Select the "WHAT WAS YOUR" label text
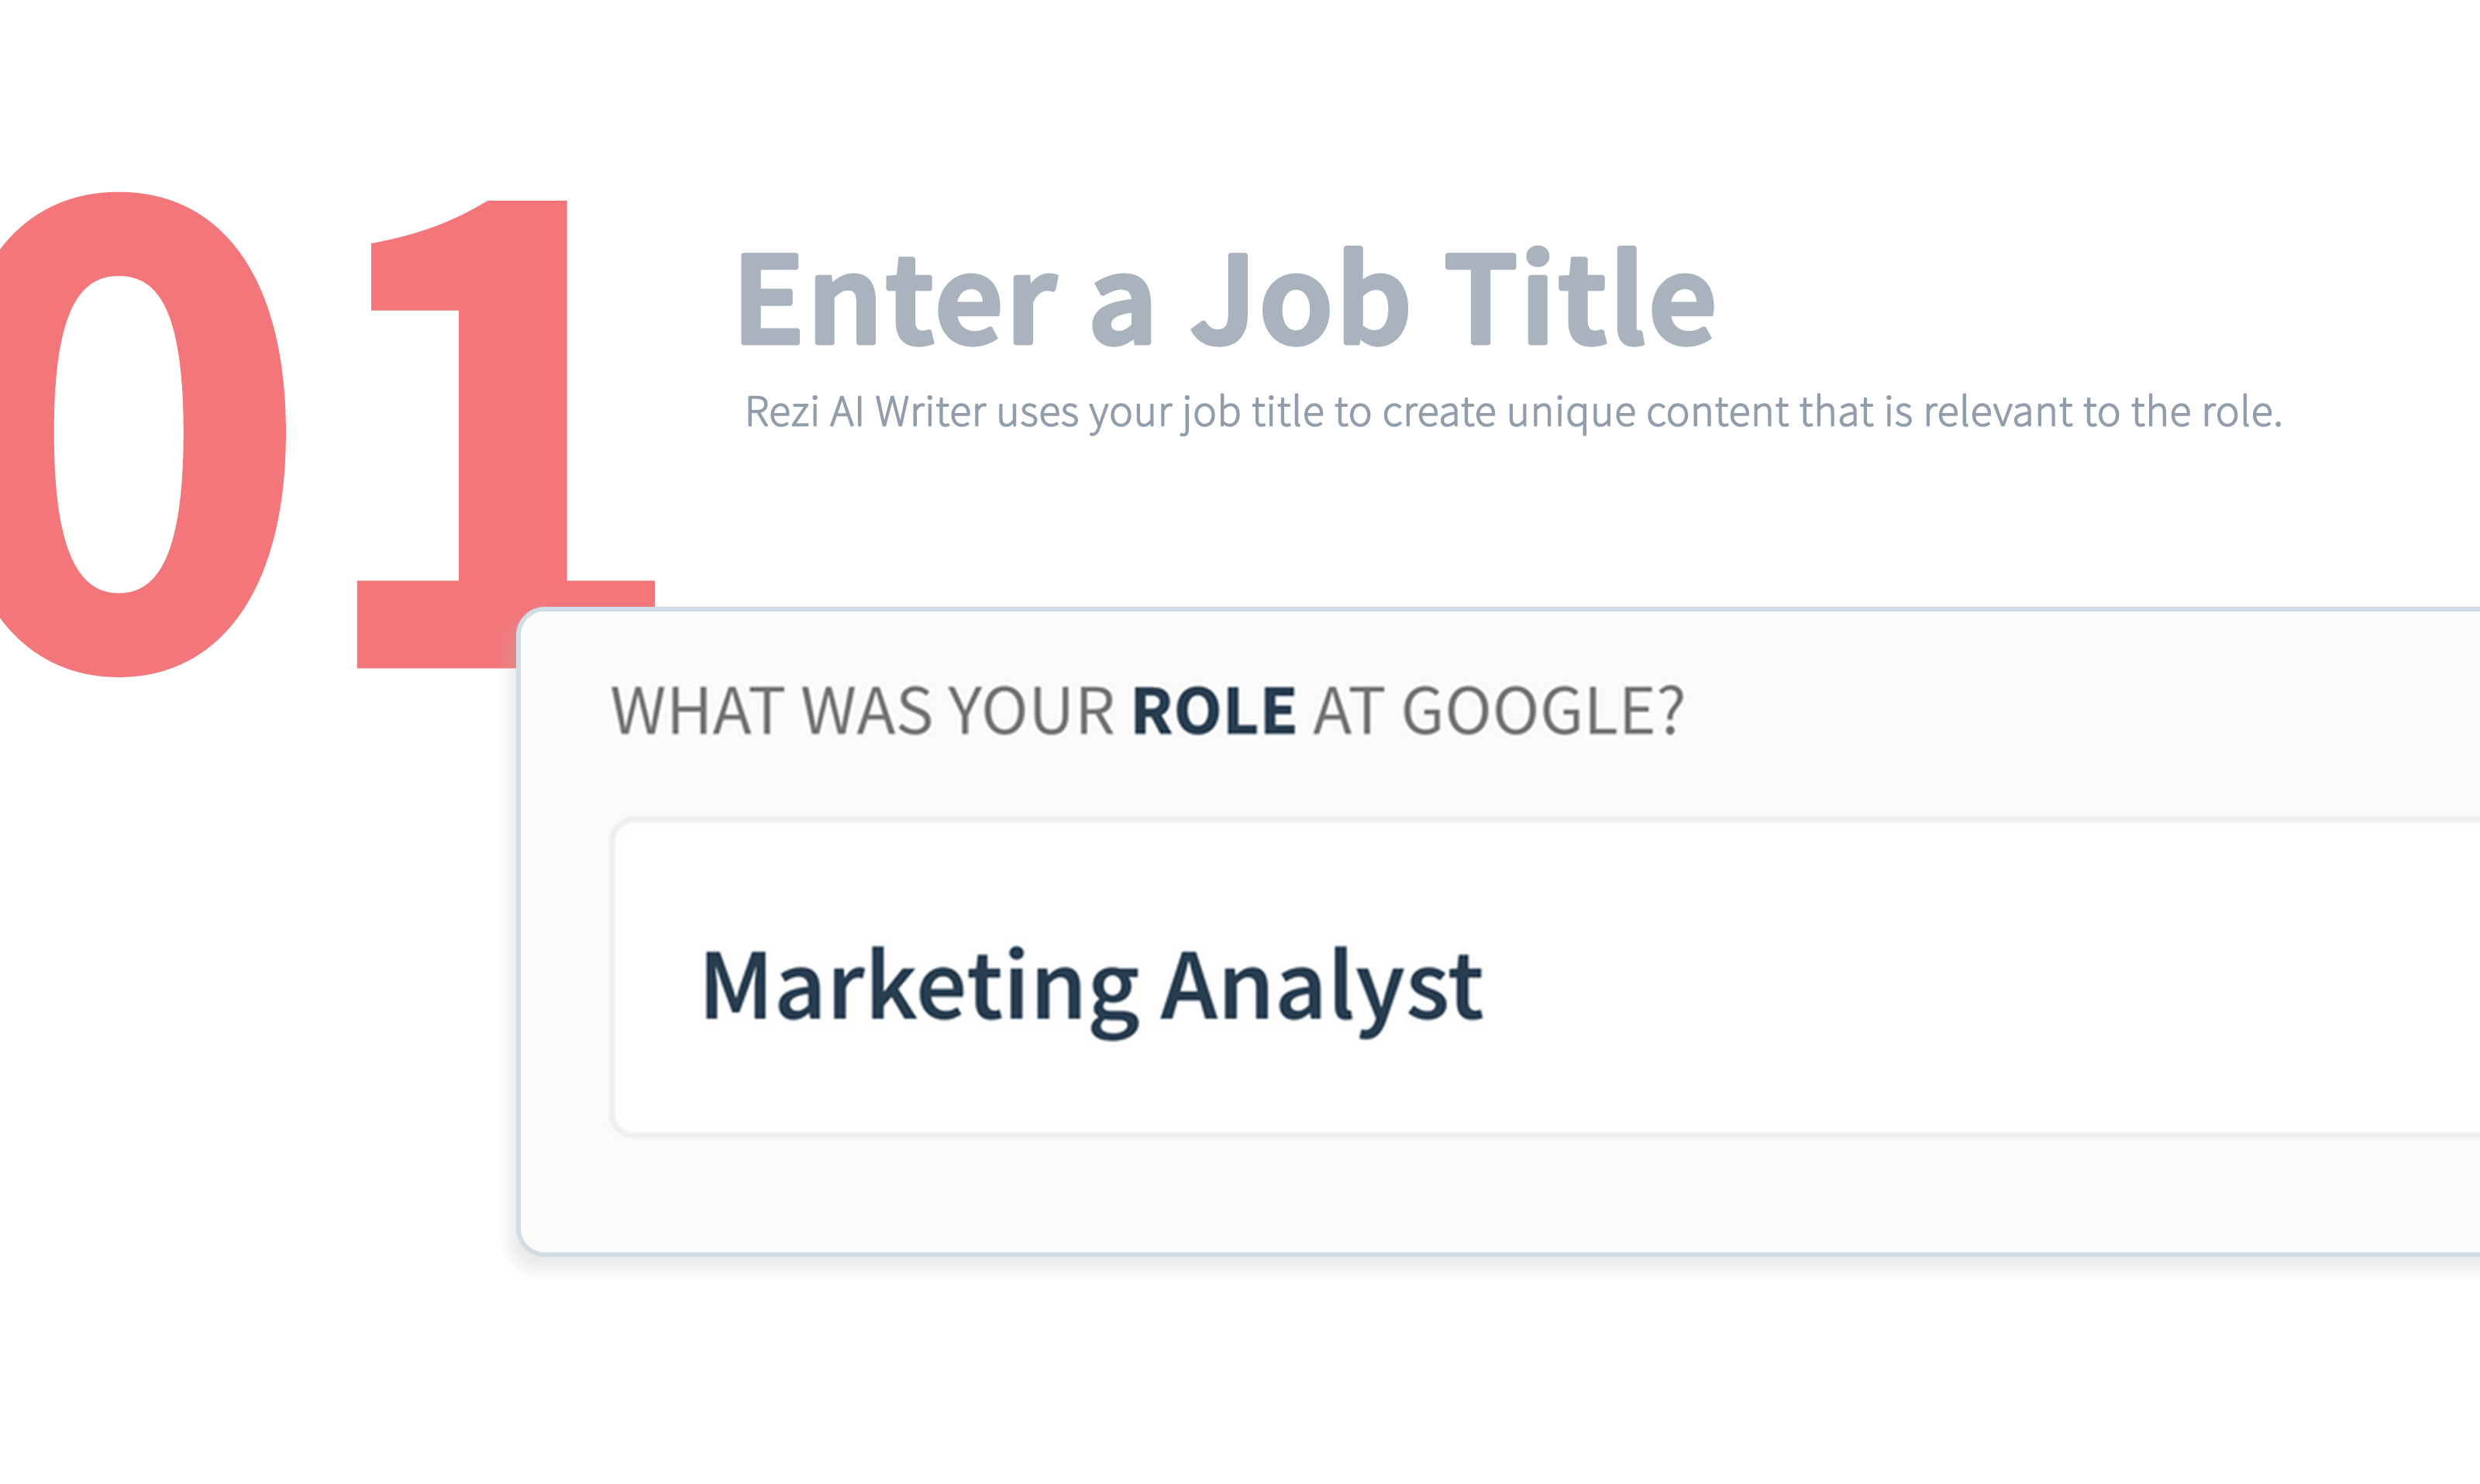This screenshot has width=2480, height=1484. click(x=863, y=712)
